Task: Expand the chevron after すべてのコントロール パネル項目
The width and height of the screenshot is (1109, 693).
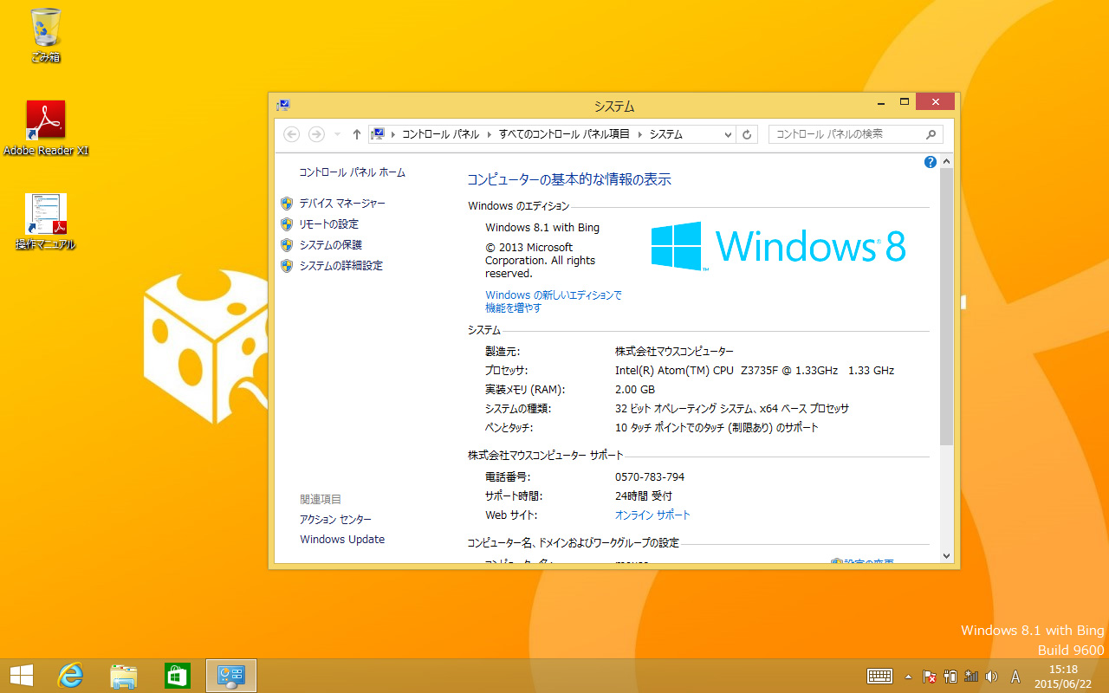Action: click(x=639, y=134)
